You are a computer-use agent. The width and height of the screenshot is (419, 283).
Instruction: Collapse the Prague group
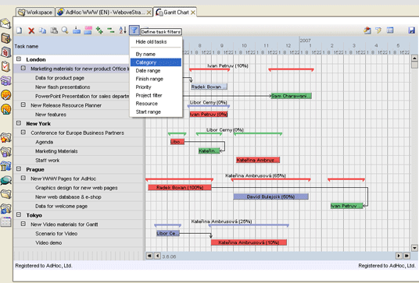pyautogui.click(x=19, y=169)
